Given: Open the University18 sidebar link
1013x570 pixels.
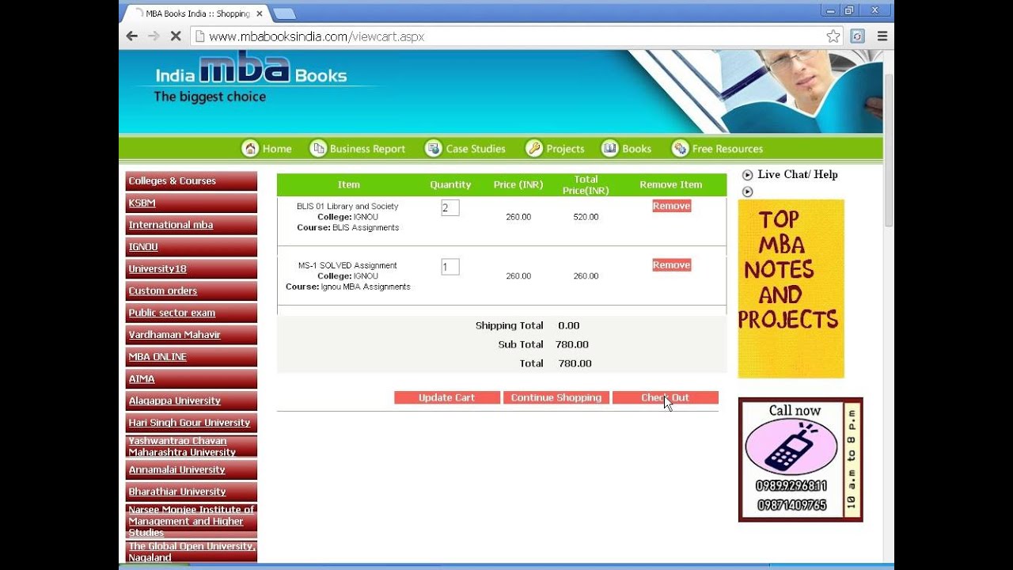Looking at the screenshot, I should pos(192,269).
